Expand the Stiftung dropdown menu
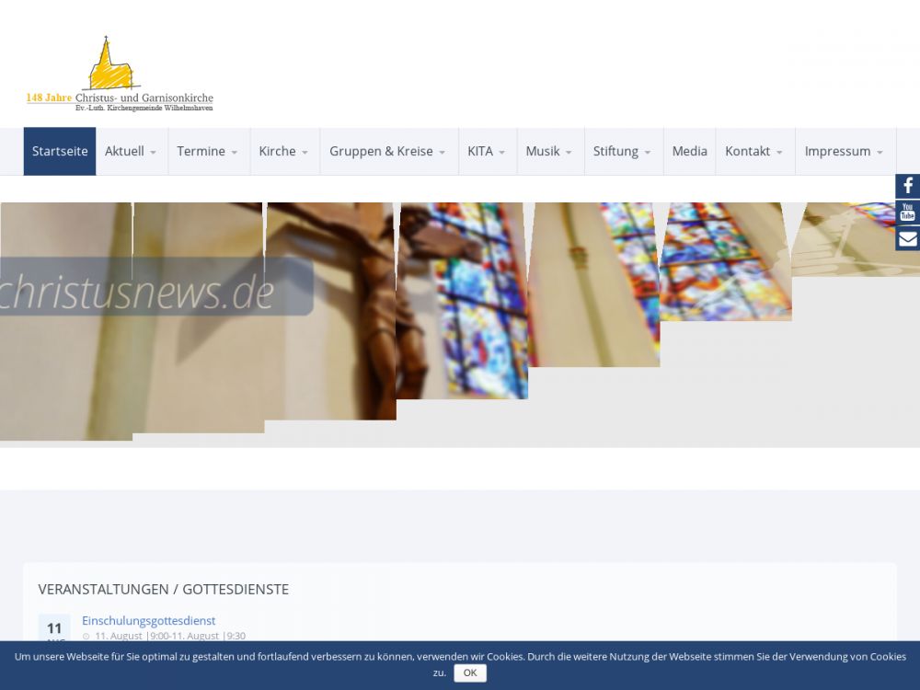 (622, 151)
